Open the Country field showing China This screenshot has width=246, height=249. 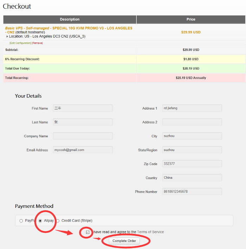point(192,178)
